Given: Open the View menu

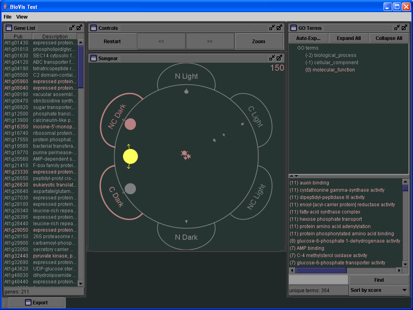Looking at the screenshot, I should coord(22,17).
